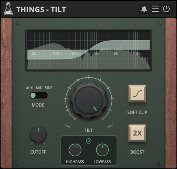Toggle the highpass/lowpass filter power button
This screenshot has height=169, width=177.
click(x=88, y=141)
